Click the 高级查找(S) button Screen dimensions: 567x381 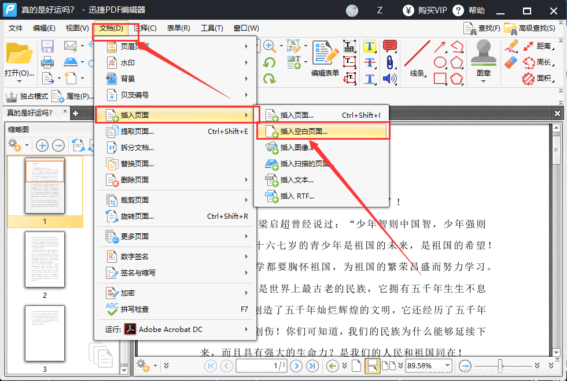pyautogui.click(x=530, y=28)
